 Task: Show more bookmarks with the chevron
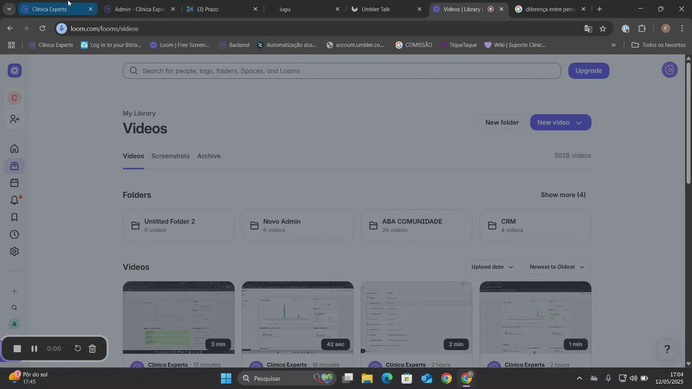(x=613, y=45)
